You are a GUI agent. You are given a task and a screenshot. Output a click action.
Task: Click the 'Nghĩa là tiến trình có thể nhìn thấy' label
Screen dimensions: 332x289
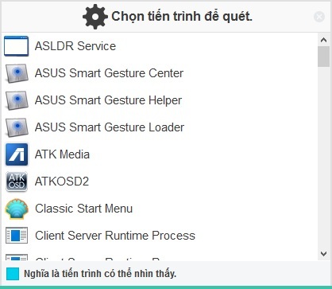(100, 274)
